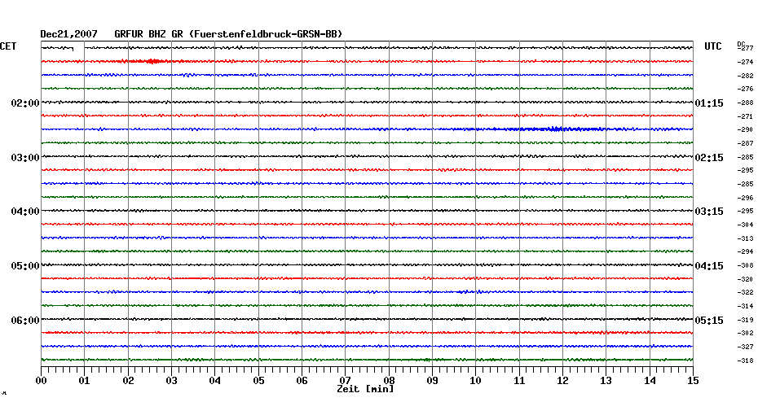
Task: Click the DC offset value -287
Action: point(746,144)
